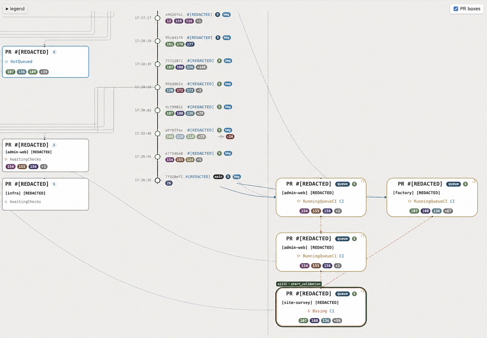Viewport: 487px width, 338px height.
Task: Click the S badge on commit 72312872
Action: point(219,61)
